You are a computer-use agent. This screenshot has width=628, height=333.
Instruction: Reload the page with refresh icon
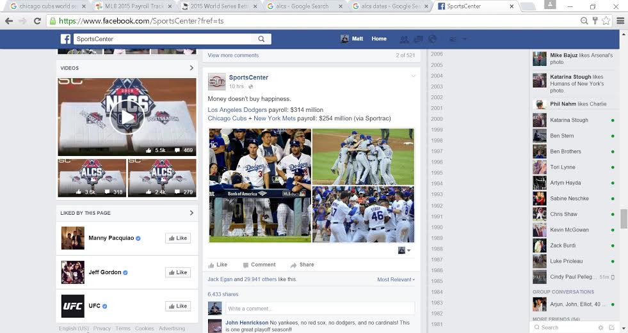pyautogui.click(x=37, y=21)
